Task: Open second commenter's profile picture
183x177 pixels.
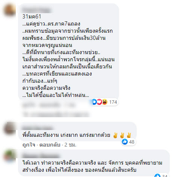Action: point(9,128)
